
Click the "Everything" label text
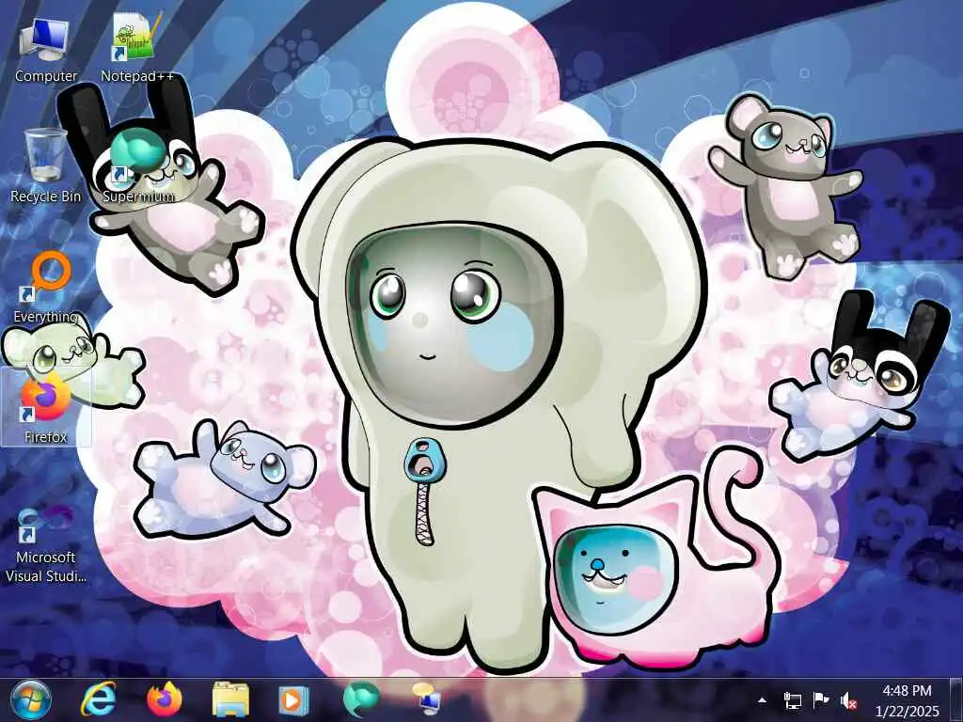[45, 317]
